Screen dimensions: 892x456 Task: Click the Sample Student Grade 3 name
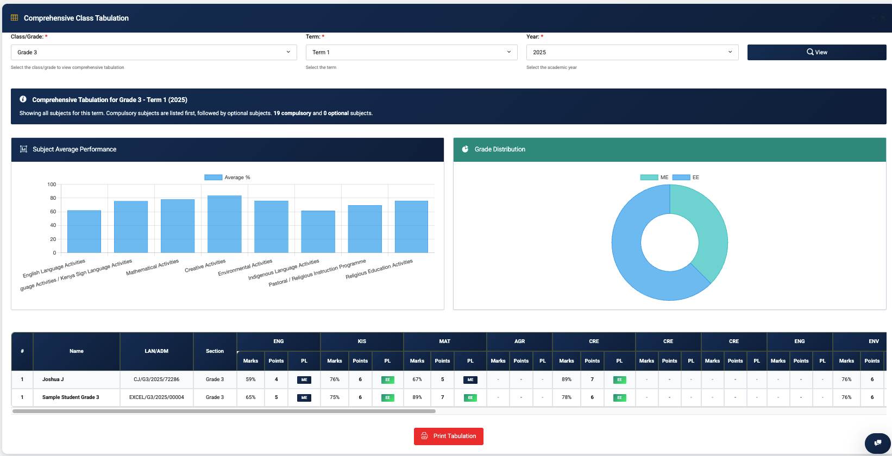[71, 397]
